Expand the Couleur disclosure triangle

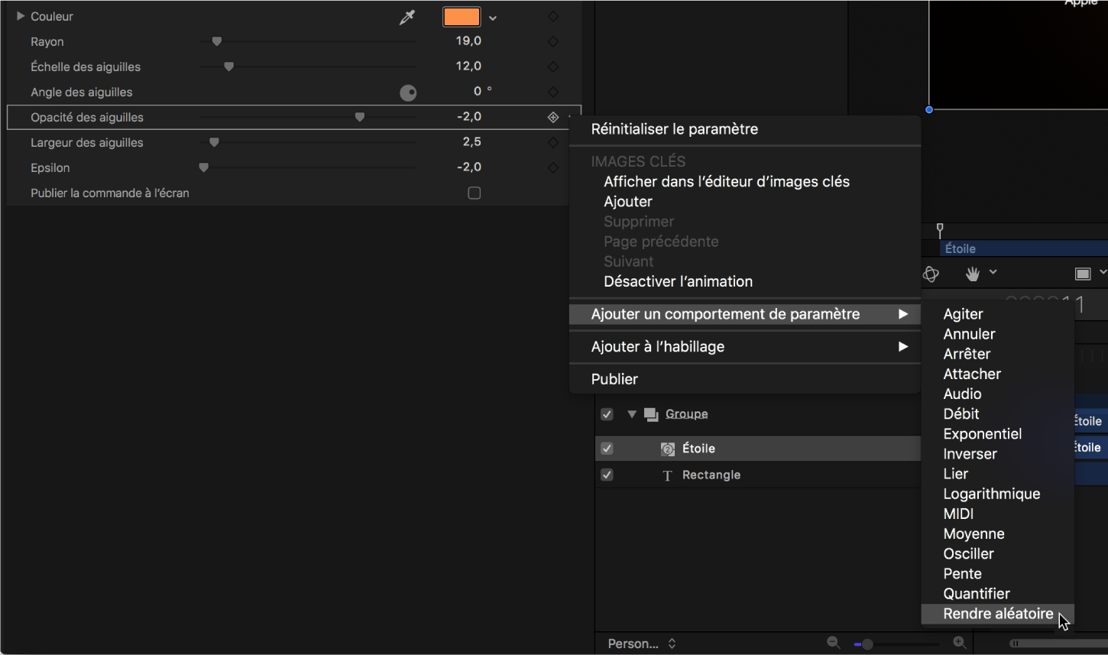[21, 16]
